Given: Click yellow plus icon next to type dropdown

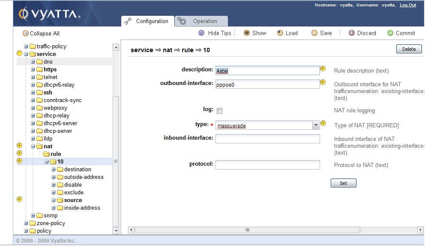Looking at the screenshot, I should pos(323,123).
